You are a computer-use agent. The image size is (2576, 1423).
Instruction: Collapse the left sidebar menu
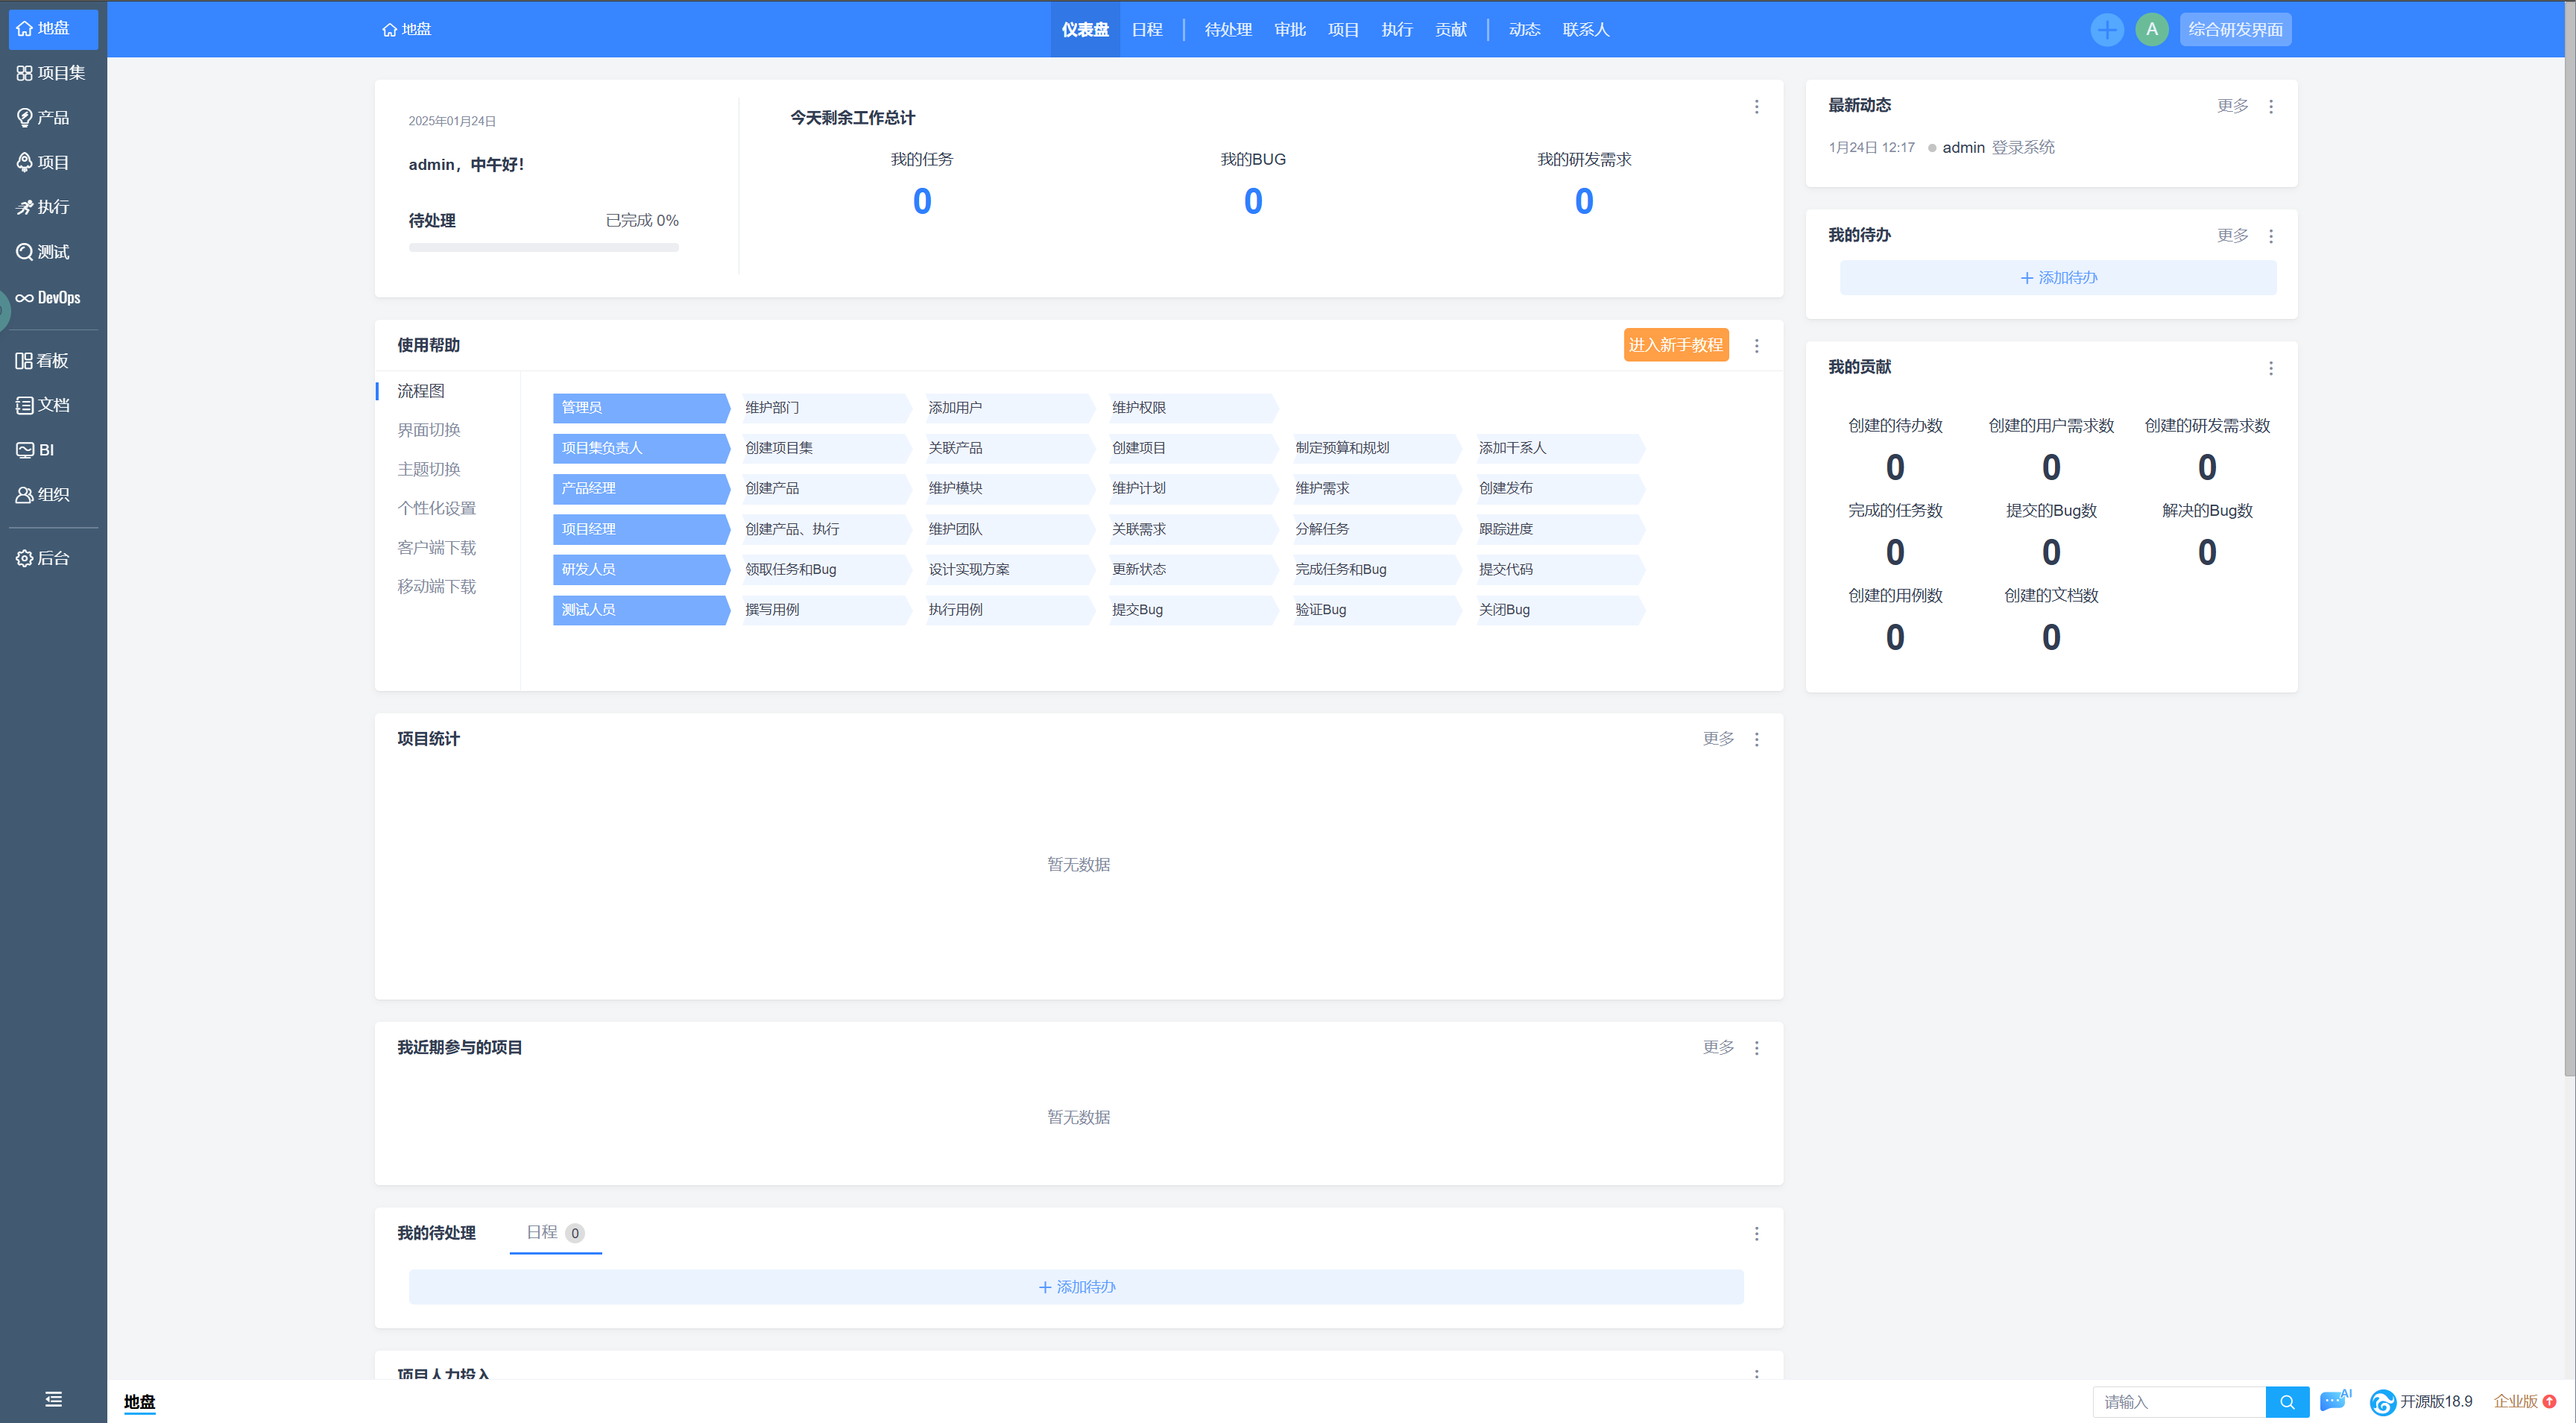[53, 1399]
